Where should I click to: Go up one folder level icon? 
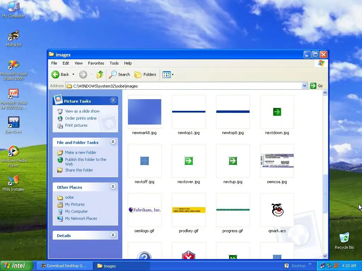click(x=100, y=74)
